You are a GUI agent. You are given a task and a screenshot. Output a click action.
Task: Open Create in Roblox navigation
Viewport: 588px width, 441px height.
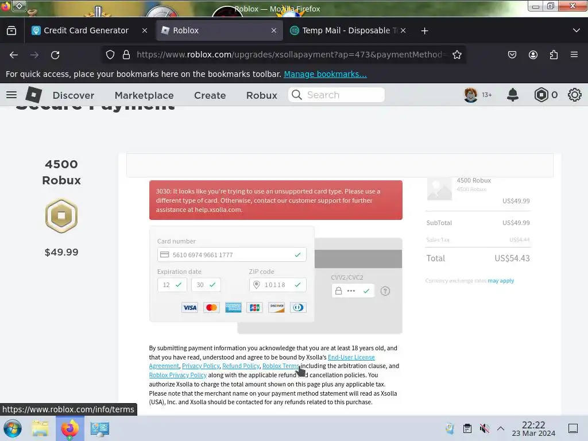(210, 95)
